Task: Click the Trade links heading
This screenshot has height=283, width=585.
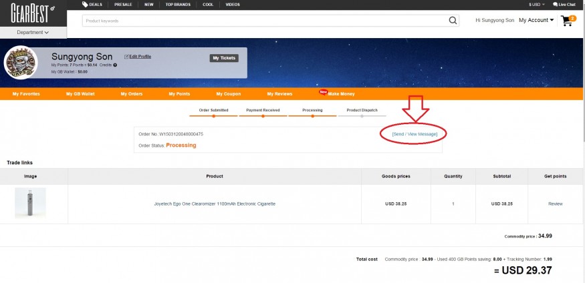Action: click(19, 163)
